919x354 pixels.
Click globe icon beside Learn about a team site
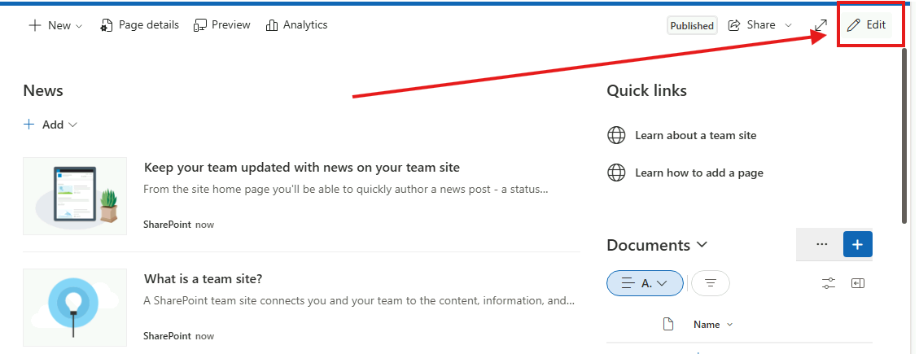[616, 135]
